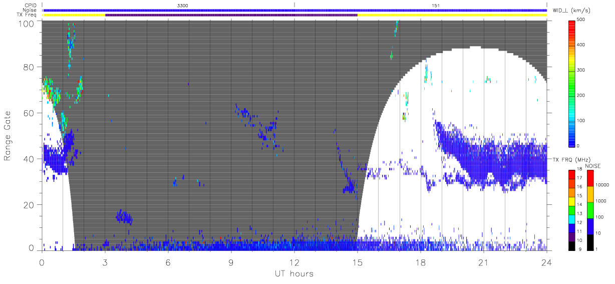
Task: Click the UT hour tick label 21
Action: (484, 262)
